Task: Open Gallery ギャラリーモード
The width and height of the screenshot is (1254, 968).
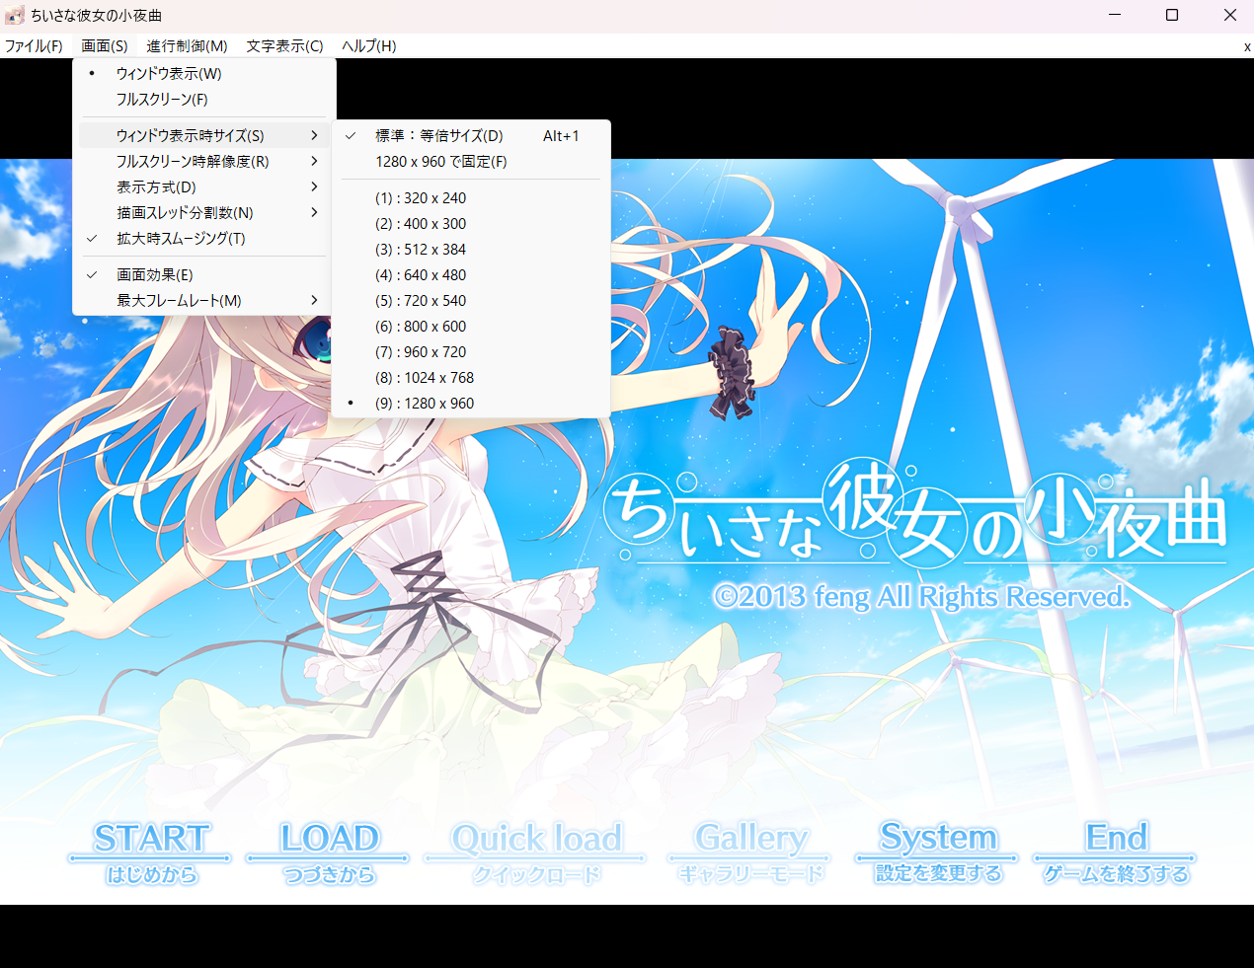Action: [x=750, y=854]
